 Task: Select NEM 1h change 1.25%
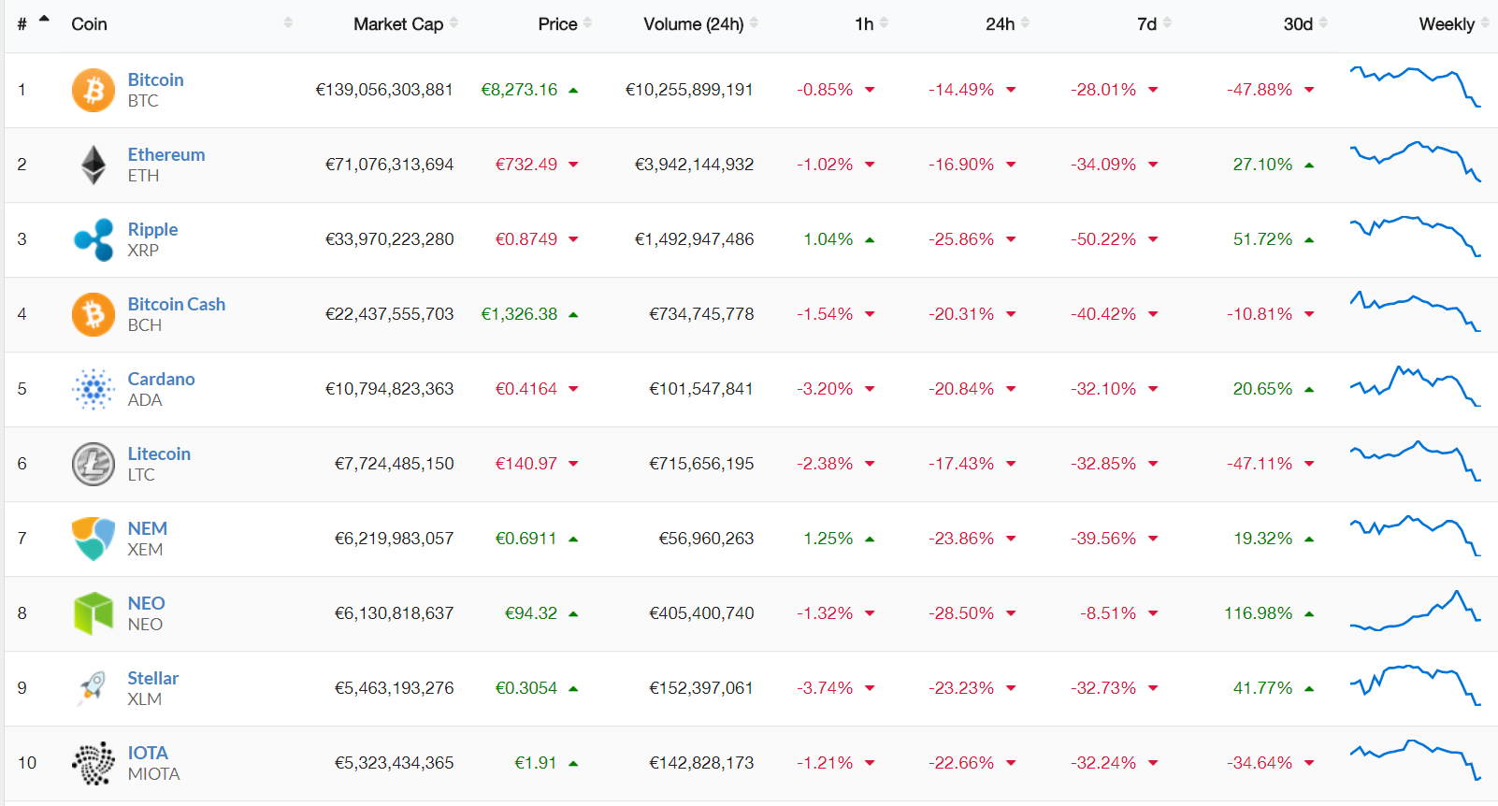[828, 539]
